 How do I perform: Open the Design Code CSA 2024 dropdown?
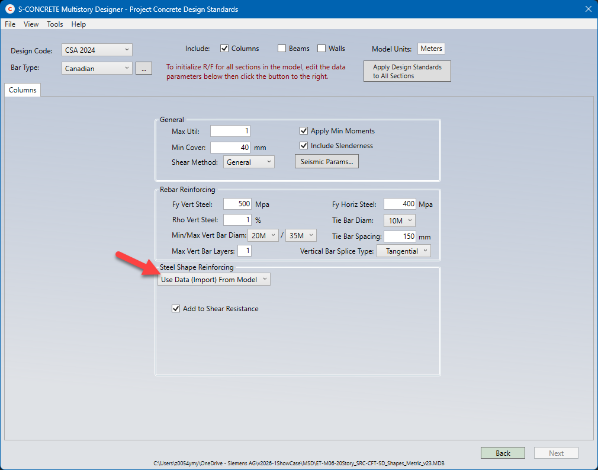97,50
